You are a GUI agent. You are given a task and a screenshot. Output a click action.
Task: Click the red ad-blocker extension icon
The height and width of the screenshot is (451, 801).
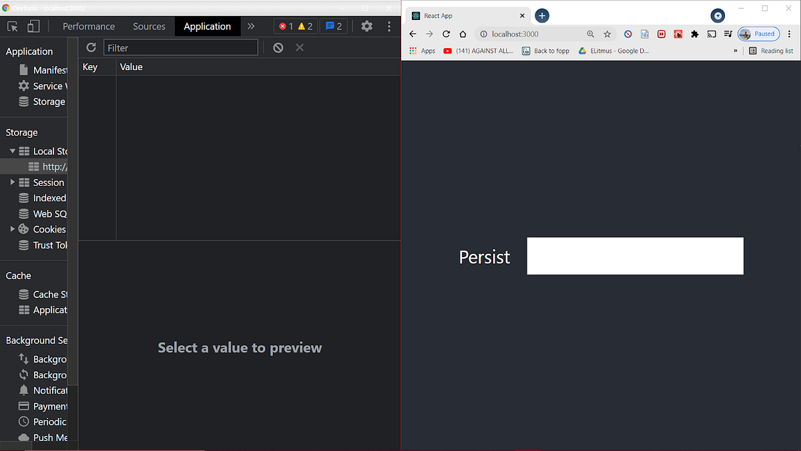click(x=678, y=33)
